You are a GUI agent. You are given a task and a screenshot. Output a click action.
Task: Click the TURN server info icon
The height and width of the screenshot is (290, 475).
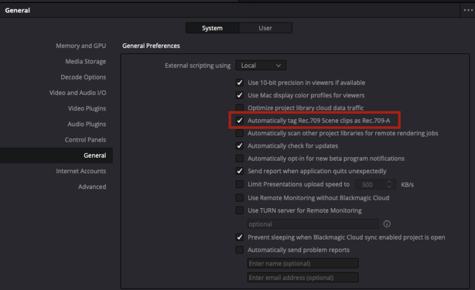[387, 224]
